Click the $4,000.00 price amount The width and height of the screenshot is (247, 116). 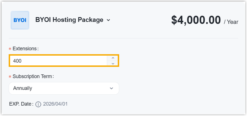coord(196,20)
